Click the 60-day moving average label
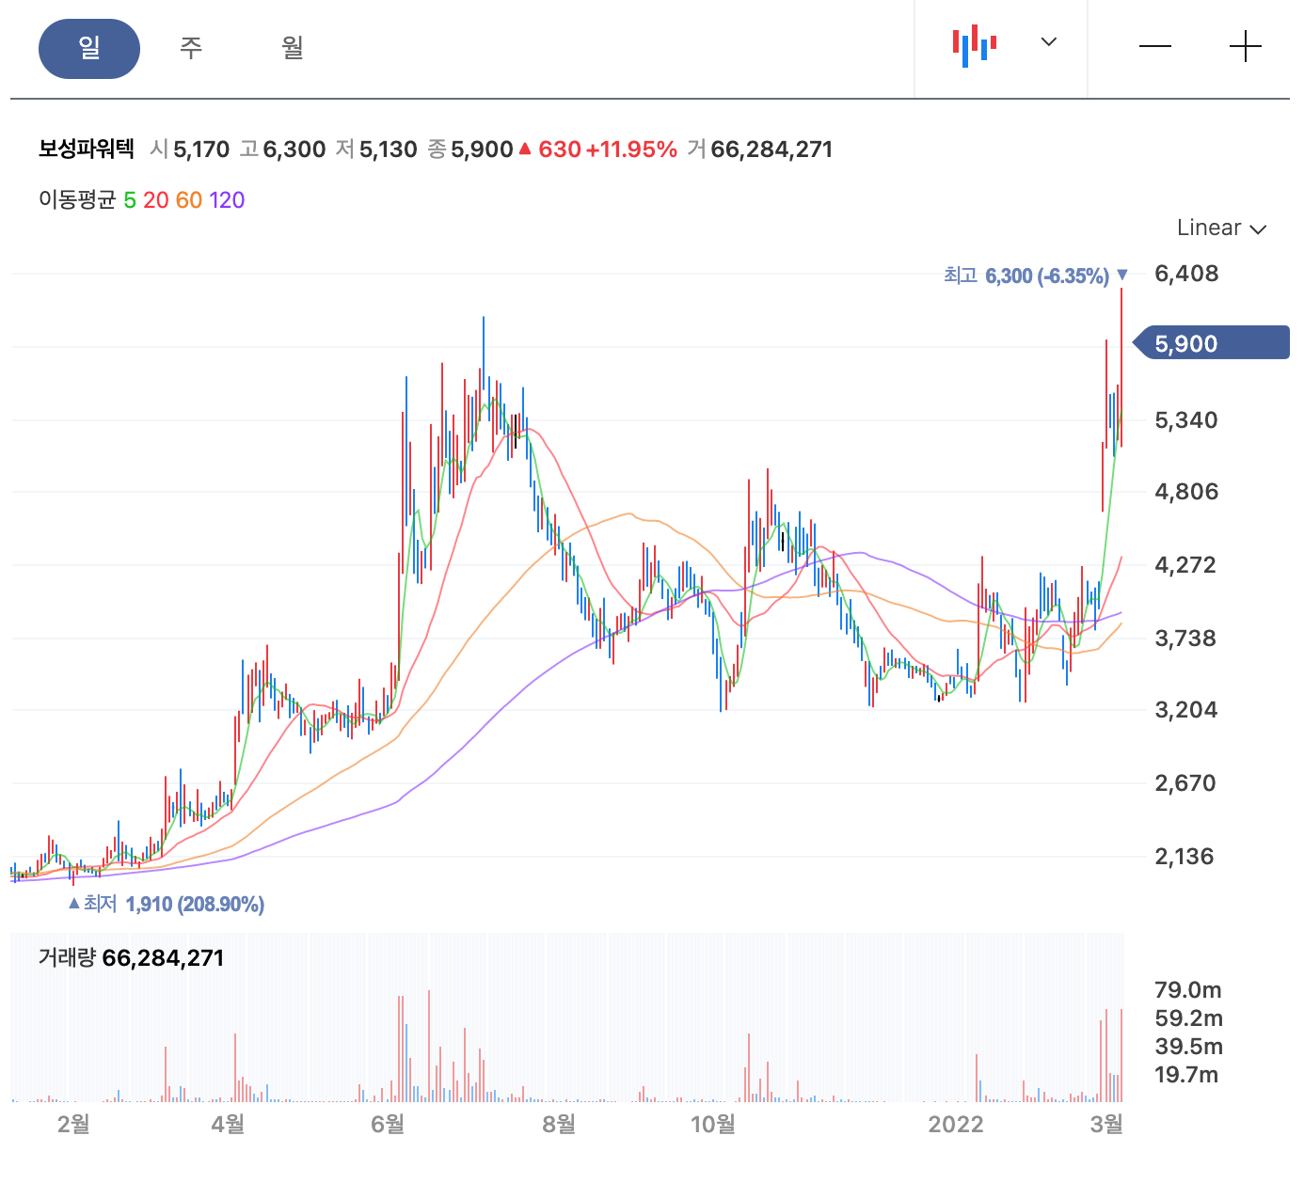Image resolution: width=1304 pixels, height=1183 pixels. [x=189, y=200]
